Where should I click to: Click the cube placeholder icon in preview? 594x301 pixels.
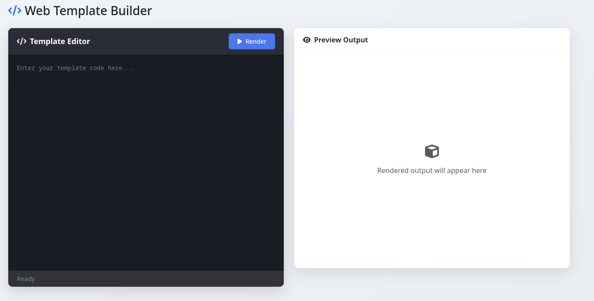tap(432, 151)
